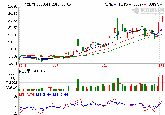Click the 17.87 price axis label
This screenshot has width=165, height=115.
[x=13, y=56]
